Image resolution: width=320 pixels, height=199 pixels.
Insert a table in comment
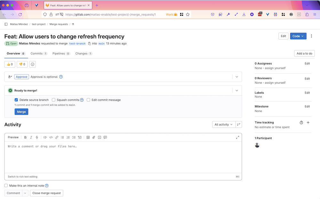[x=88, y=137]
